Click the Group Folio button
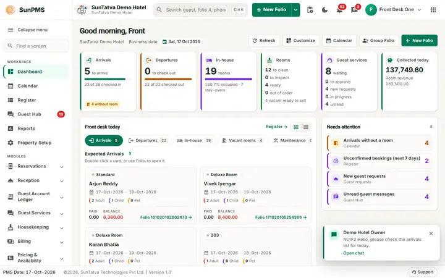Image resolution: width=445 pixels, height=278 pixels. point(379,41)
